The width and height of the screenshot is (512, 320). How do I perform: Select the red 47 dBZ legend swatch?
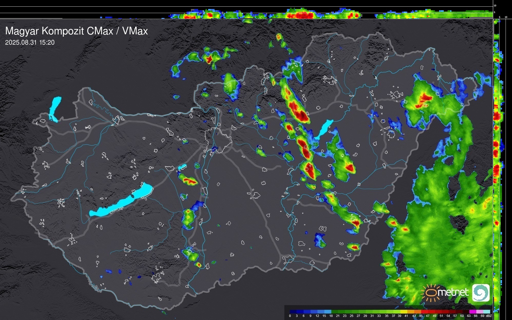coord(431,312)
